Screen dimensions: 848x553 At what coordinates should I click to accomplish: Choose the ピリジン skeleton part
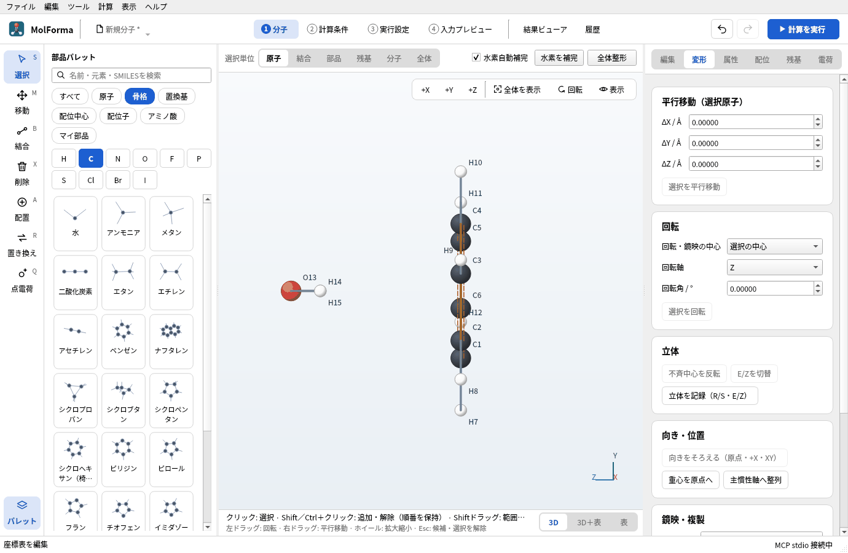tap(124, 460)
